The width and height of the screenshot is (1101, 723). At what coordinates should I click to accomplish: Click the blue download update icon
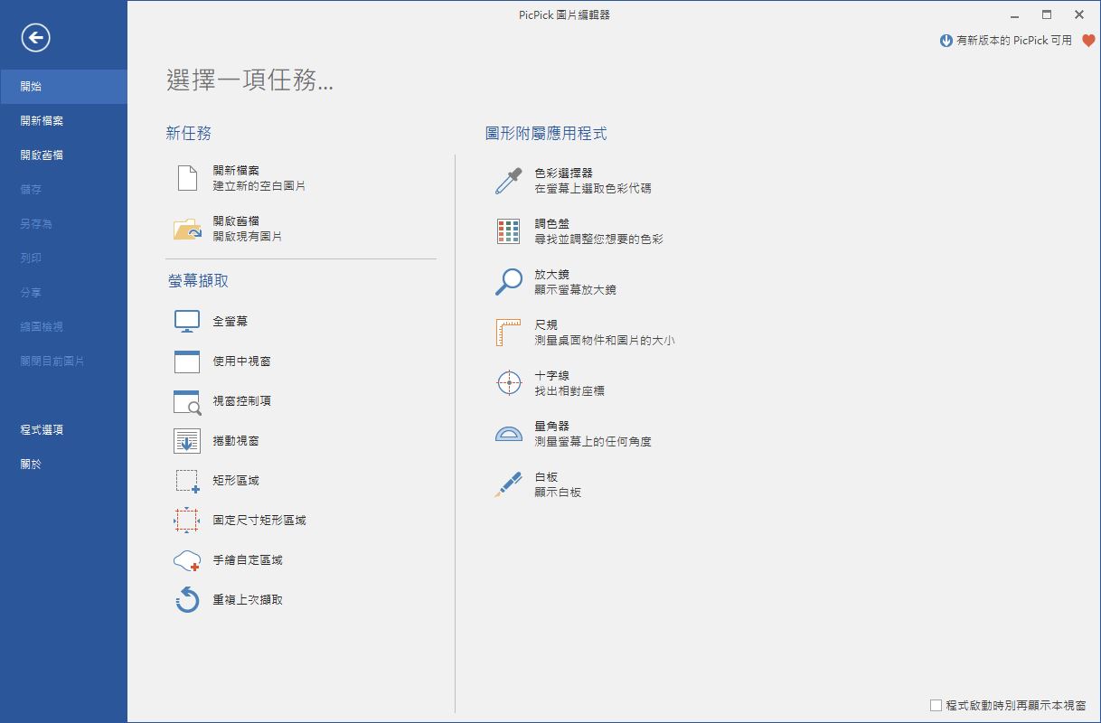(946, 41)
